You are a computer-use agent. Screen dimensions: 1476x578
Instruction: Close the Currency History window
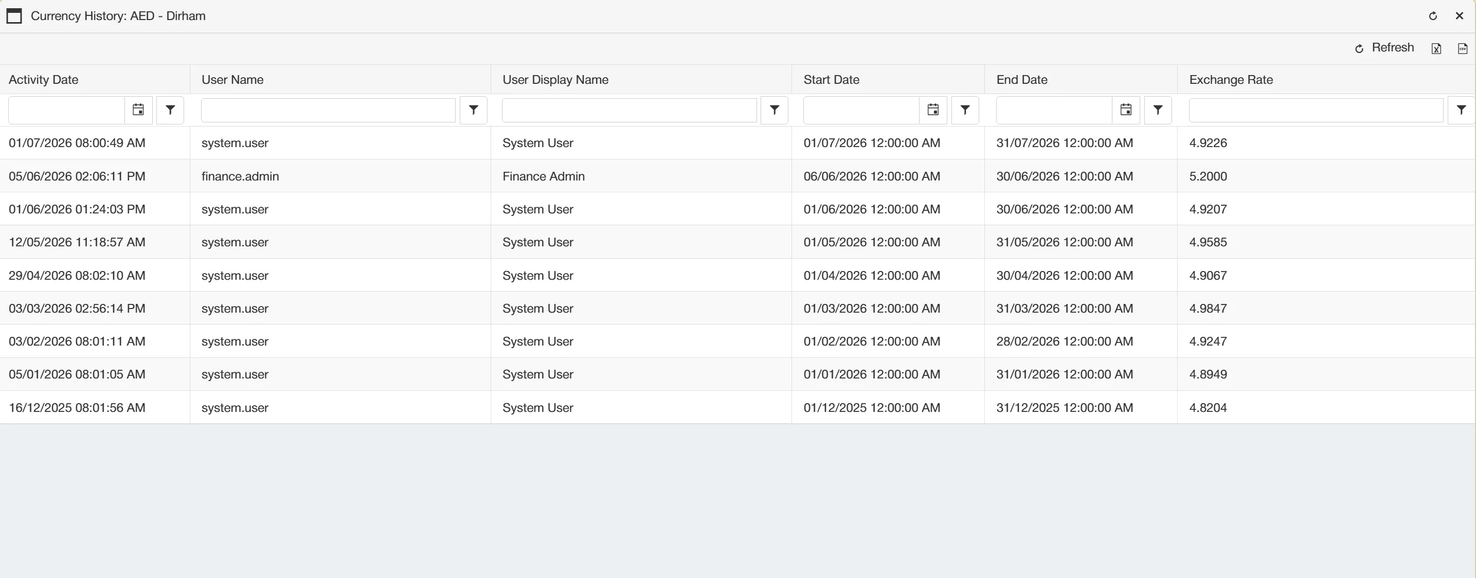[1459, 16]
